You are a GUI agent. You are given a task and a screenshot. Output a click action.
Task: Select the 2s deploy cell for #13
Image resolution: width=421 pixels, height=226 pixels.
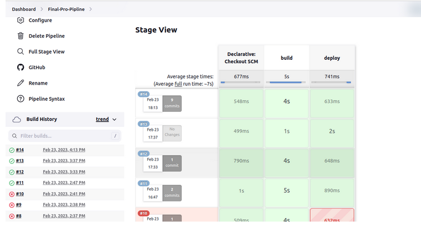coord(332,133)
